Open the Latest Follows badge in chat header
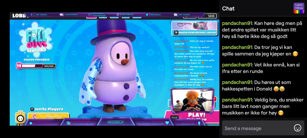Image resolution: width=307 pixels, height=138 pixels. (x=299, y=8)
